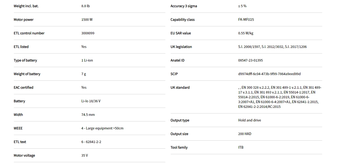Image resolution: width=344 pixels, height=163 pixels.
Task: Click the Anatel ID number 08547-23-01395
Action: pyautogui.click(x=250, y=60)
